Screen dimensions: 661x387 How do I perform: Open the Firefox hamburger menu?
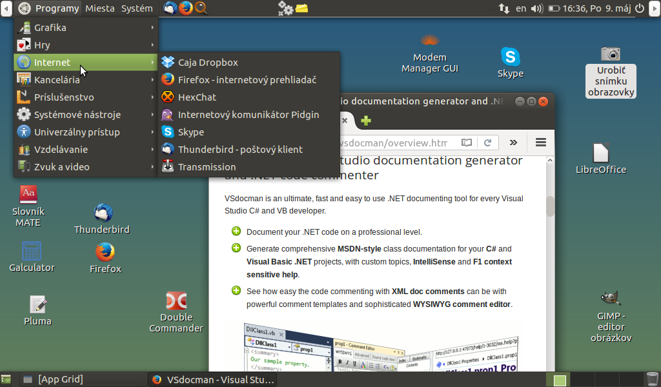(541, 143)
